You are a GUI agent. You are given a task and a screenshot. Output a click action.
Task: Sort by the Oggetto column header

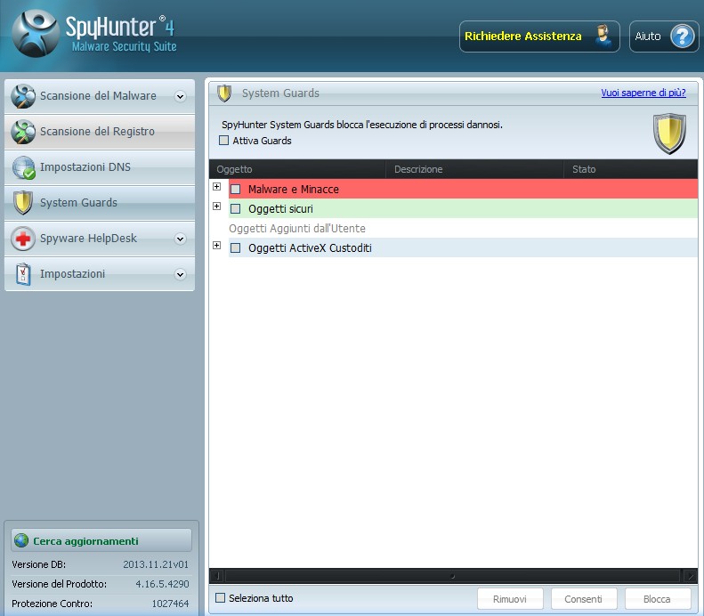297,169
